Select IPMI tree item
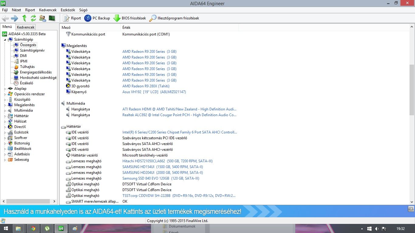Screen dimensions: 415x233 [24, 61]
